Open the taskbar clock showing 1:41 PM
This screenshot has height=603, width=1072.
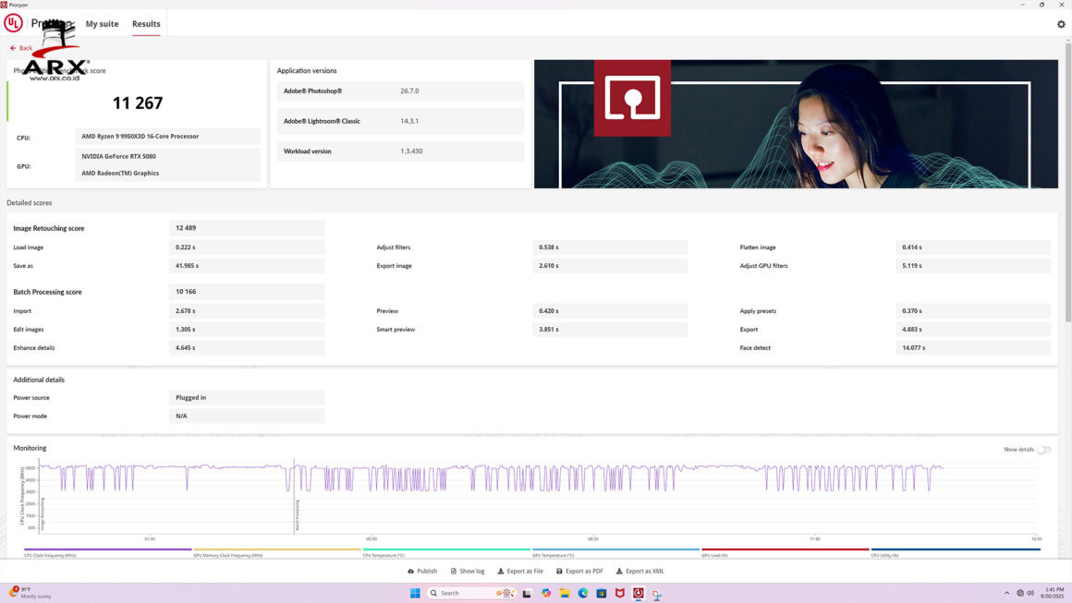click(1053, 593)
